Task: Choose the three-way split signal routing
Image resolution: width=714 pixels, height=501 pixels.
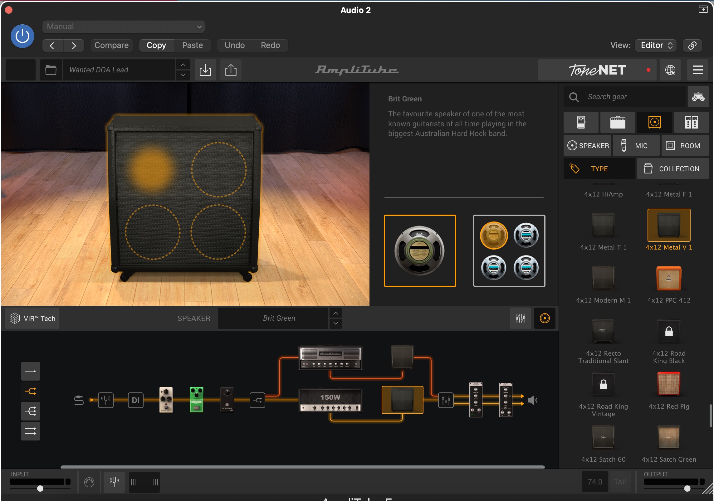Action: point(31,411)
